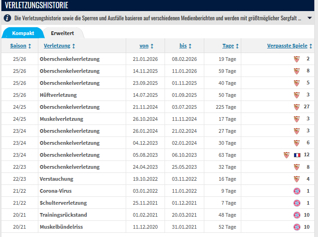Image resolution: width=318 pixels, height=237 pixels.
Task: Click the 225 Tage duration cell
Action: [x=226, y=107]
